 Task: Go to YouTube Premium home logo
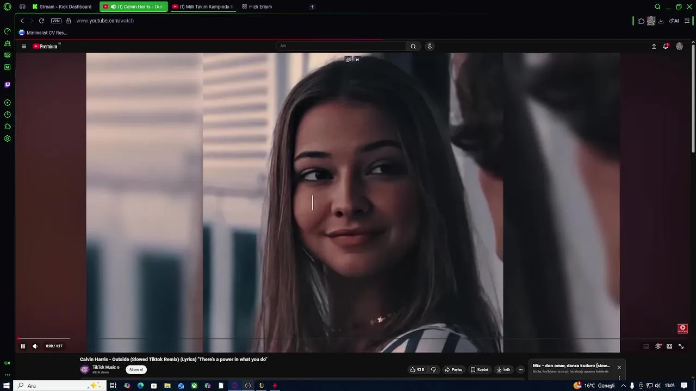tap(46, 46)
